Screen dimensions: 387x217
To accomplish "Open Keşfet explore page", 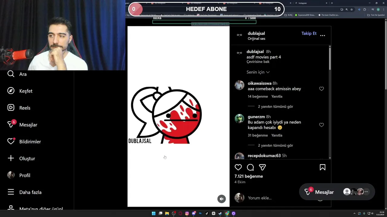I will 20,91.
